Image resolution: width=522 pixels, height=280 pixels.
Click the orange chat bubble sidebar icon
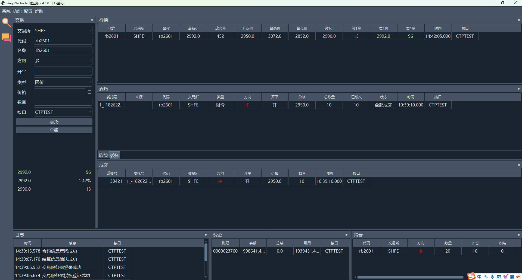[x=6, y=37]
